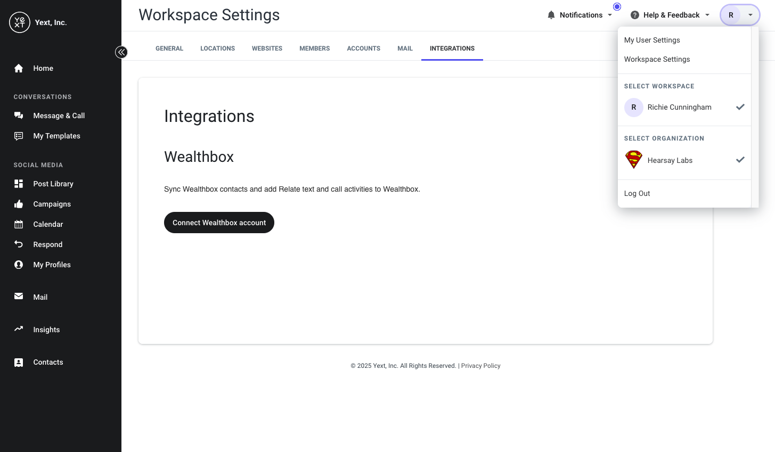
Task: Collapse the sidebar with double-chevron button
Action: 121,52
